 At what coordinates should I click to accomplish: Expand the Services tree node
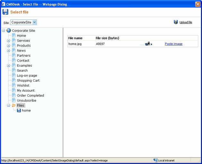8,41
